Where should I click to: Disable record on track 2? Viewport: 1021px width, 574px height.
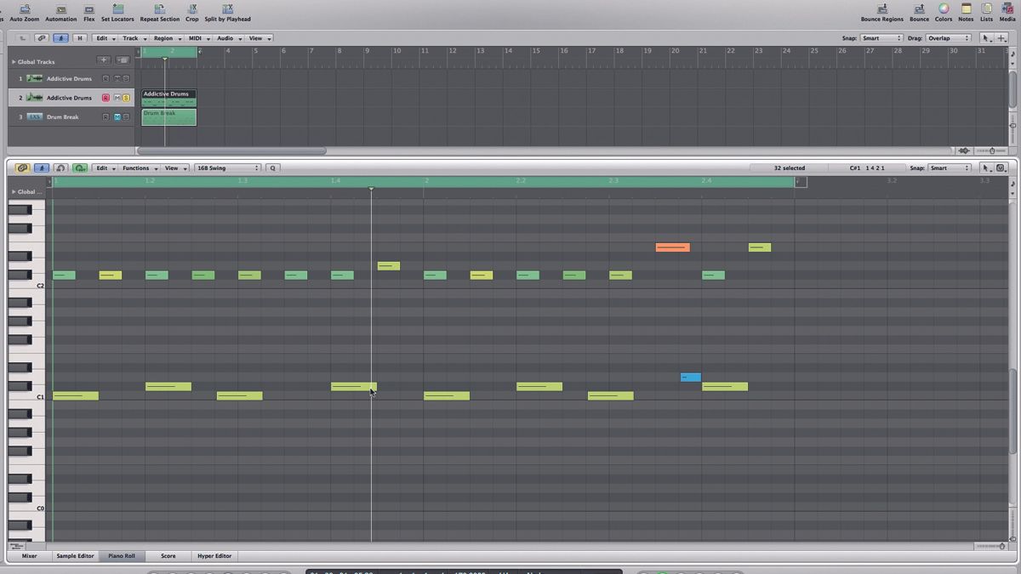106,98
